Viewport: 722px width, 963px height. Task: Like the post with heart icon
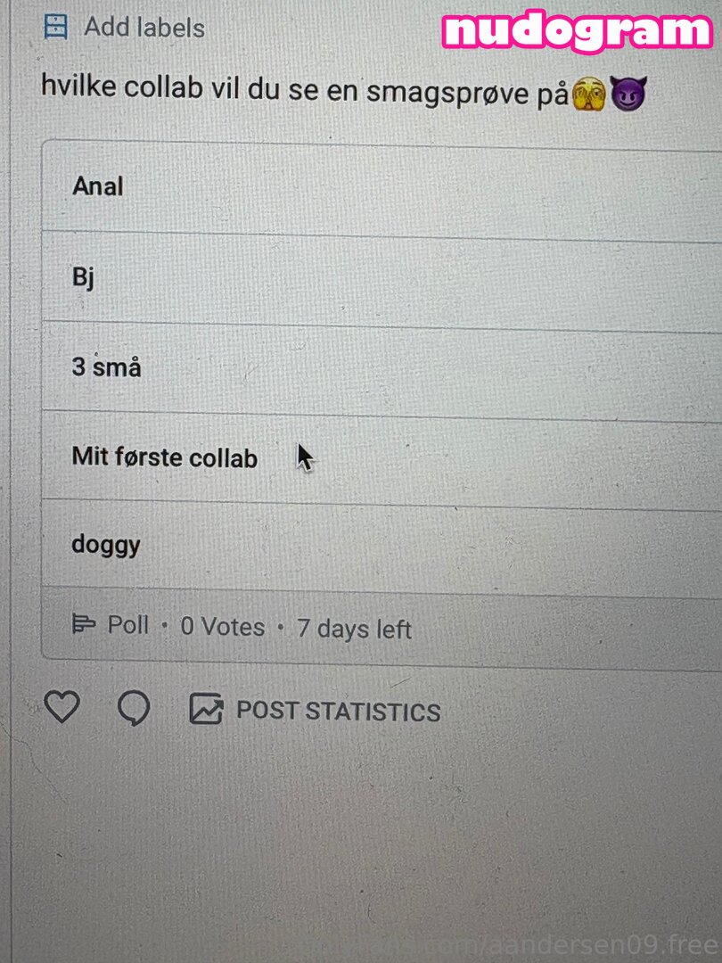coord(62,708)
